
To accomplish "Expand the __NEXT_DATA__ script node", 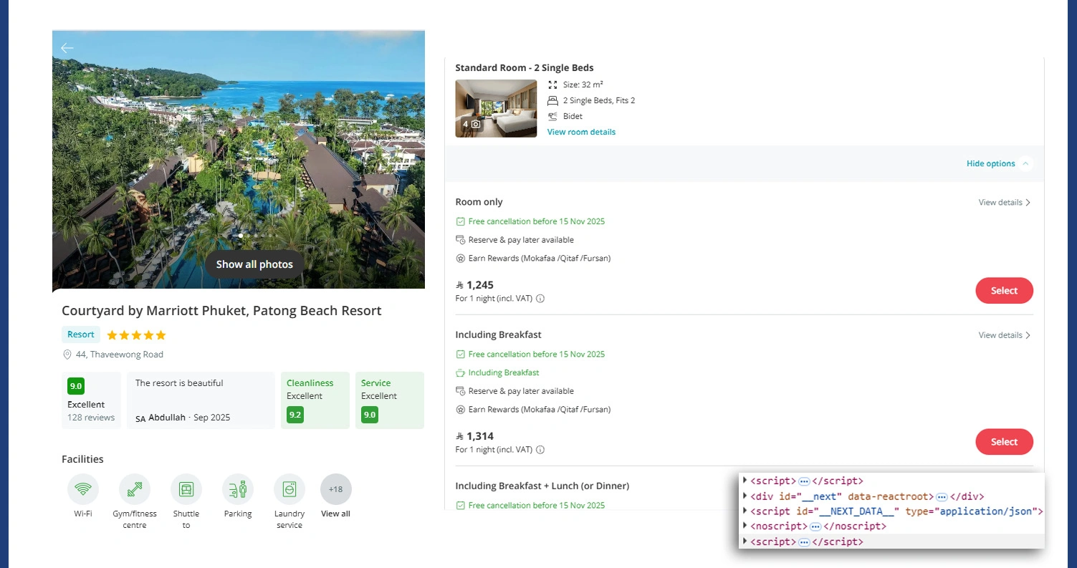I will 745,511.
